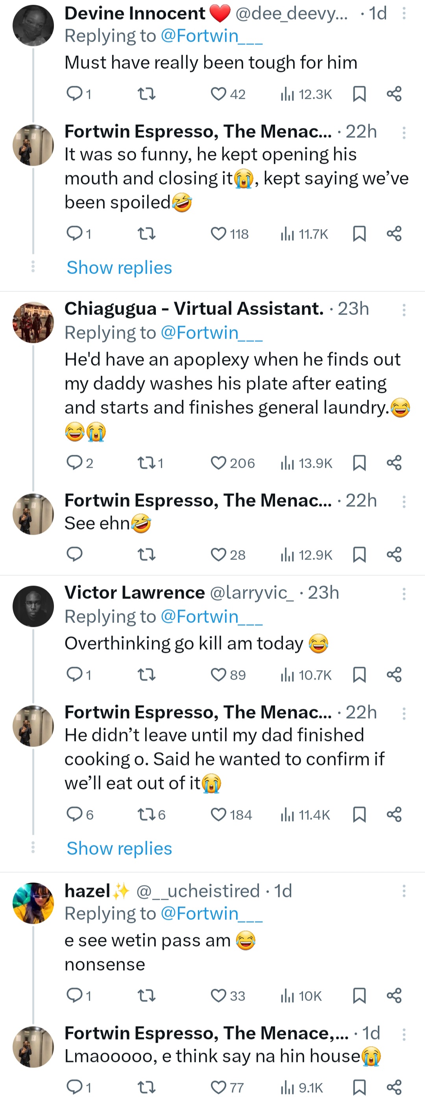Reply to the 'See ehn' tweet

pyautogui.click(x=74, y=554)
